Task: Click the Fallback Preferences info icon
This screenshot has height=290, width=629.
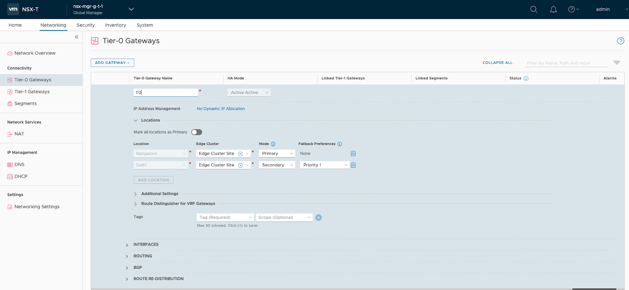Action: tap(340, 144)
